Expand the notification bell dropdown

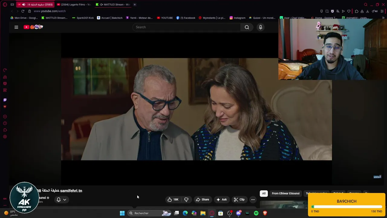tap(61, 200)
